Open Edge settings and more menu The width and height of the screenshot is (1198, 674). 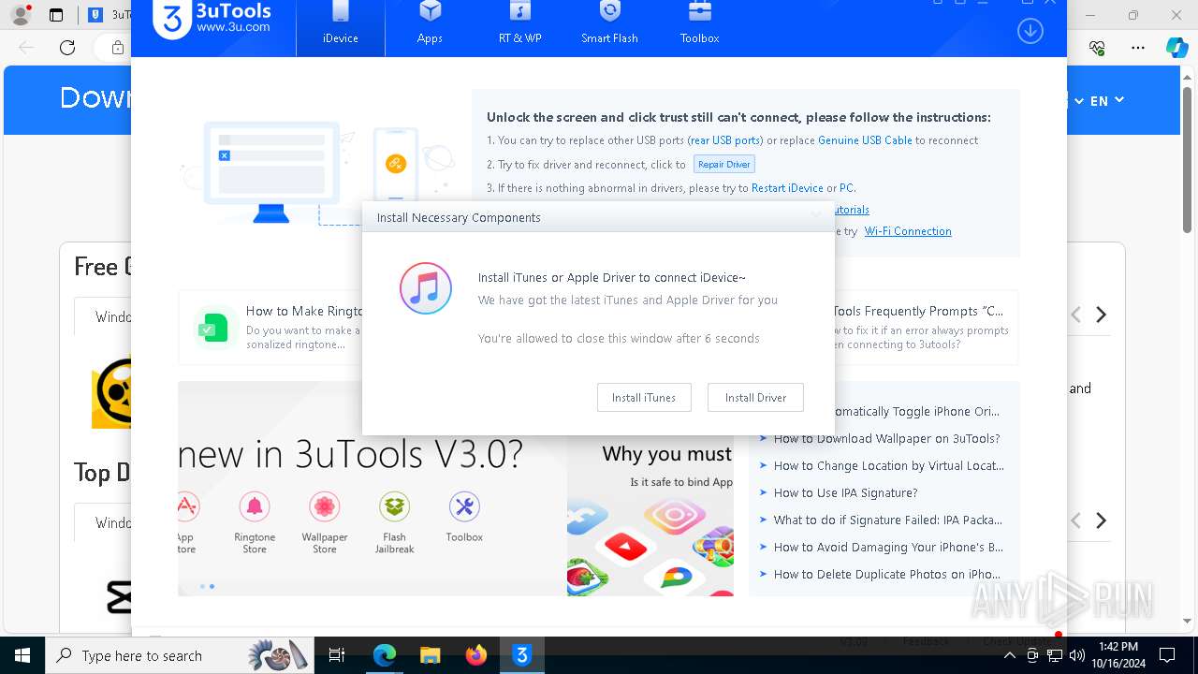1138,48
